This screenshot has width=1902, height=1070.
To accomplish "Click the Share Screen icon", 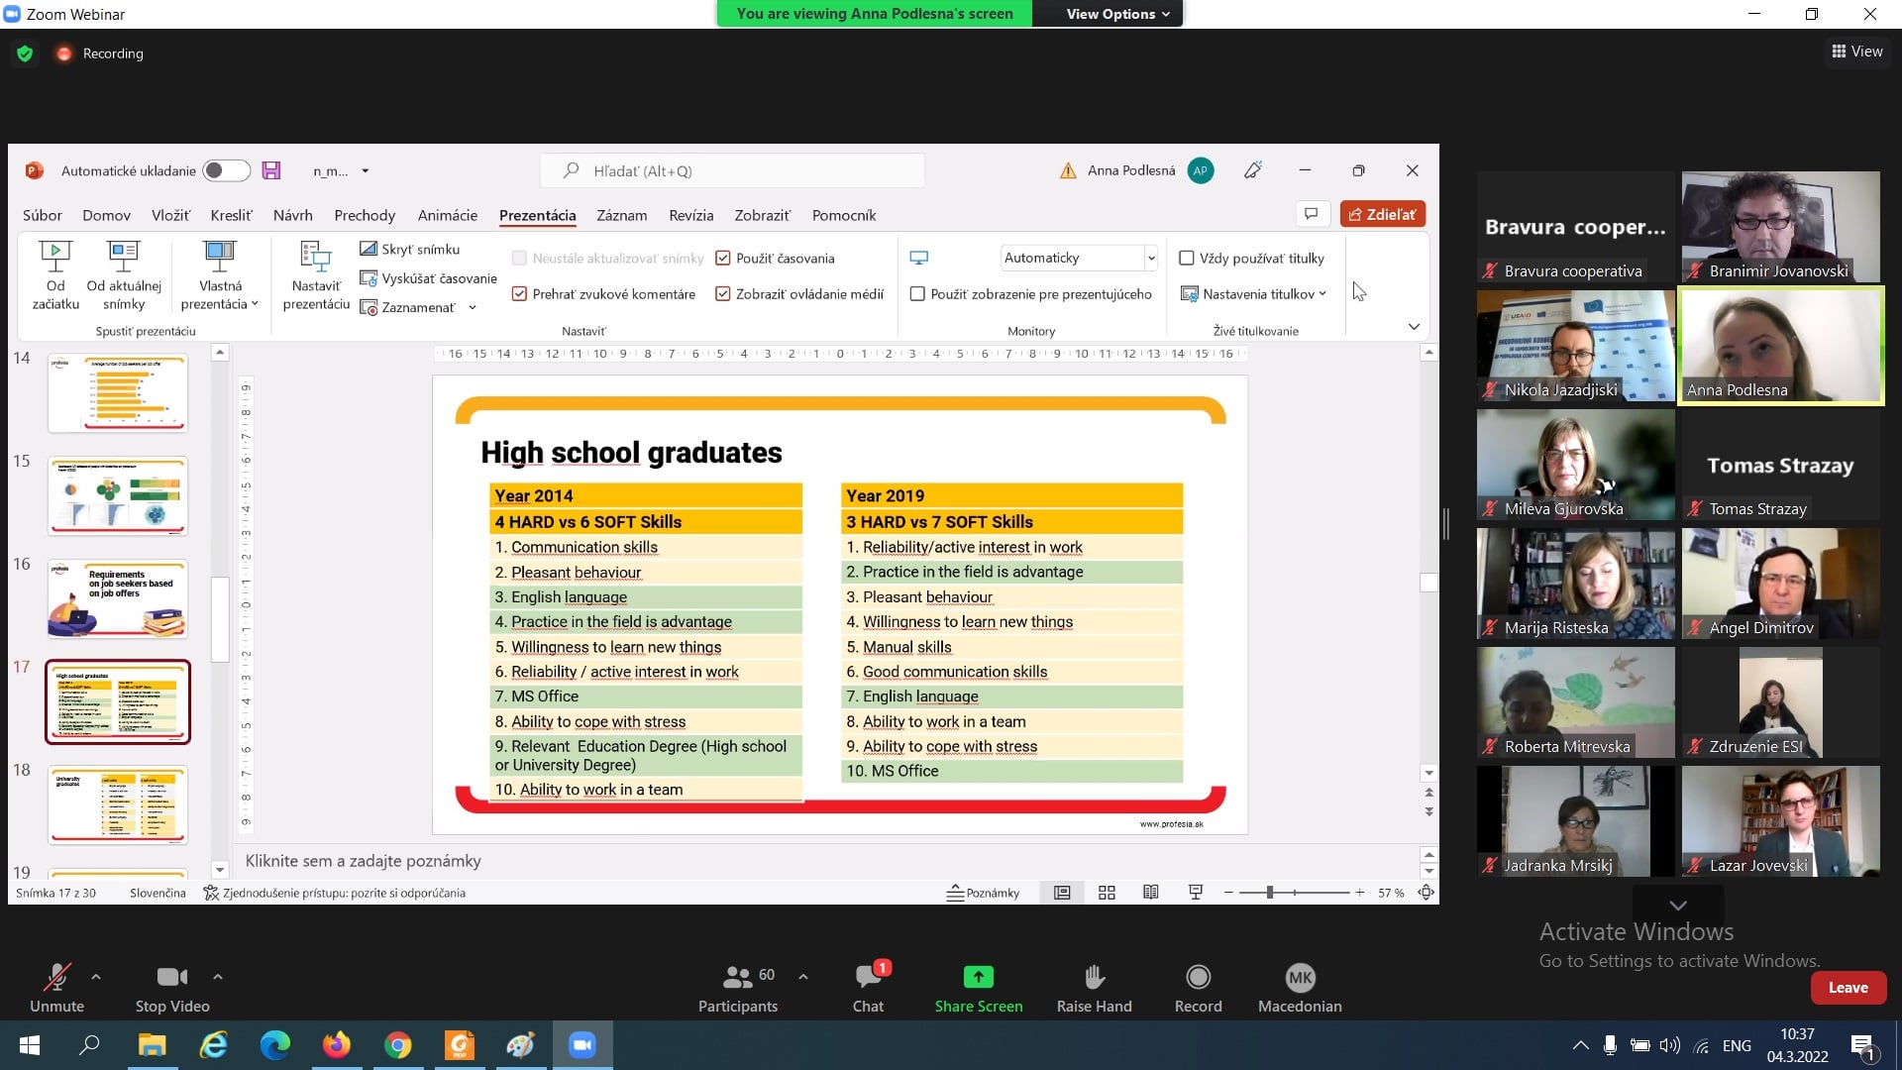I will click(x=978, y=978).
